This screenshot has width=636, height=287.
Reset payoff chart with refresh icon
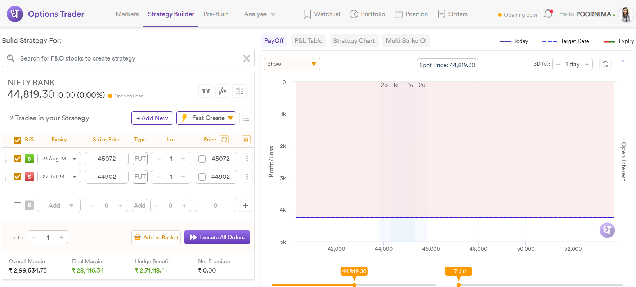tap(605, 64)
